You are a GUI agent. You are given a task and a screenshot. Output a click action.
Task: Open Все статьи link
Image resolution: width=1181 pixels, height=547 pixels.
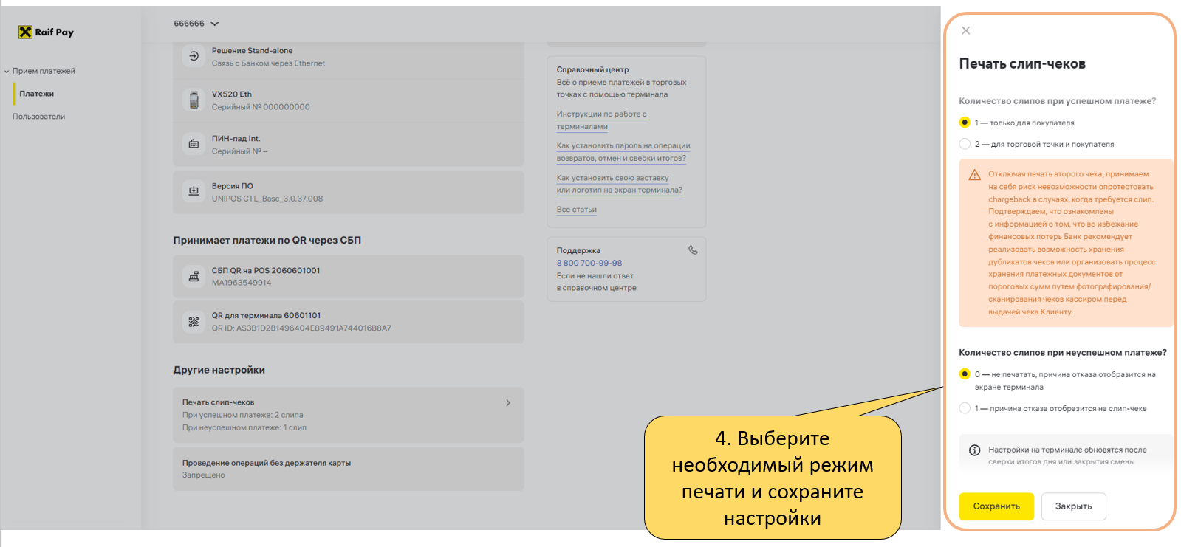coord(576,210)
